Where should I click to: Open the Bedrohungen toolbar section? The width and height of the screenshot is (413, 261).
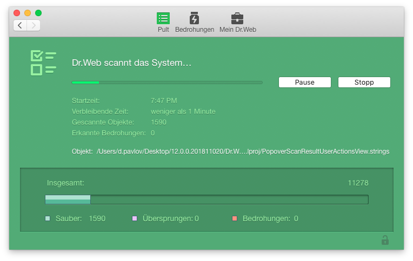[195, 22]
